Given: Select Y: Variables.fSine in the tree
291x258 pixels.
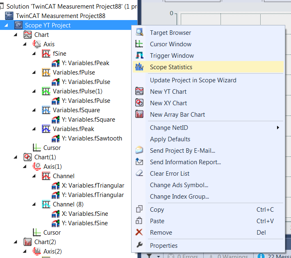Looking at the screenshot, I should click(85, 223).
